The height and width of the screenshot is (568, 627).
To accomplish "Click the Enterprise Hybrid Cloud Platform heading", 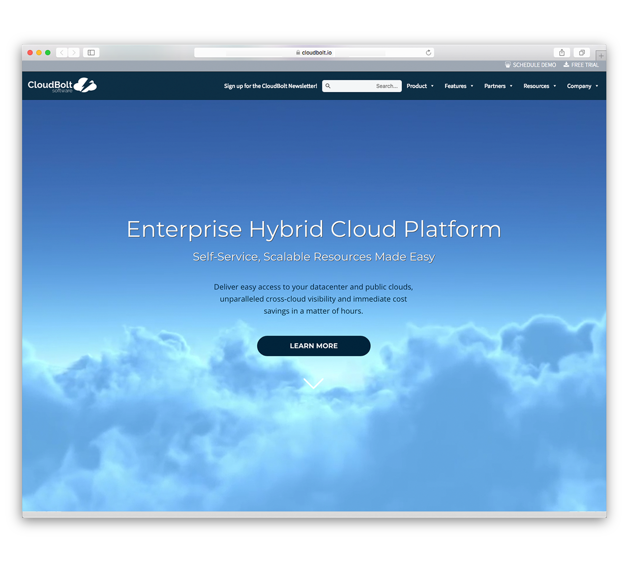I will 314,229.
